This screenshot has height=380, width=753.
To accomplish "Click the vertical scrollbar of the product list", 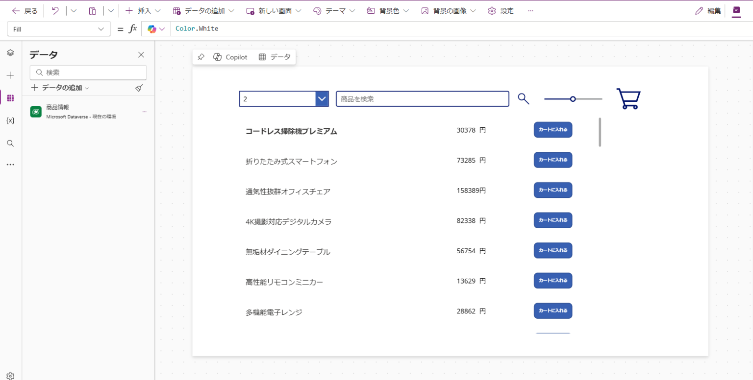I will (x=599, y=132).
